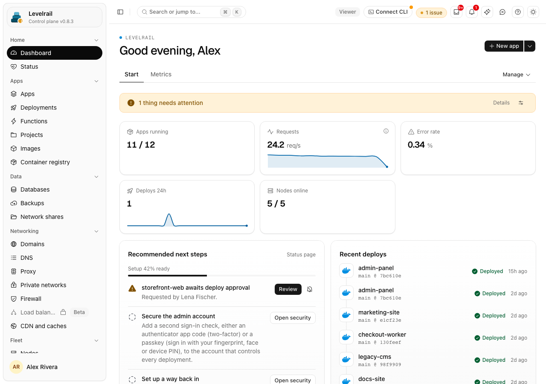Toggle the light/dark theme sun icon
Image resolution: width=546 pixels, height=384 pixels.
[x=533, y=12]
